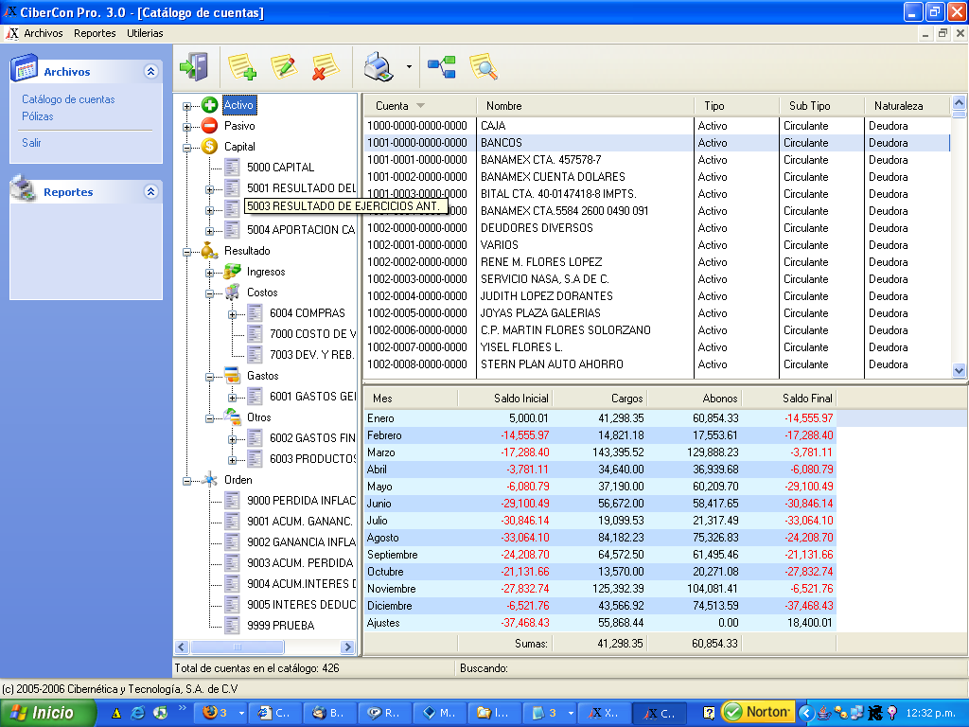Click the Ingresos cash icon
Screen dimensions: 969x727
[233, 272]
